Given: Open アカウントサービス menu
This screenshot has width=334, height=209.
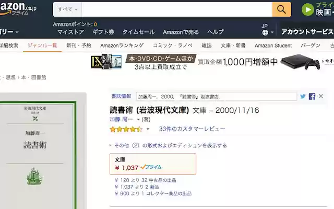Looking at the screenshot, I should 307,32.
